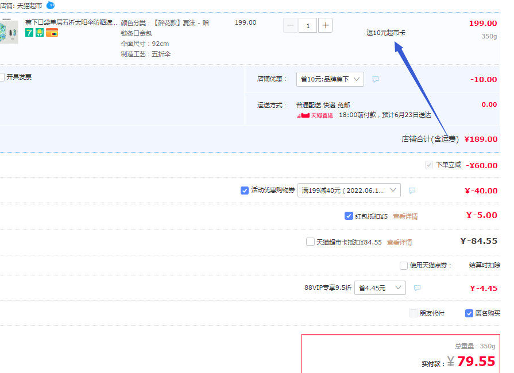Click comment icon beside 88VIP dropdown
The height and width of the screenshot is (373, 514).
point(417,288)
